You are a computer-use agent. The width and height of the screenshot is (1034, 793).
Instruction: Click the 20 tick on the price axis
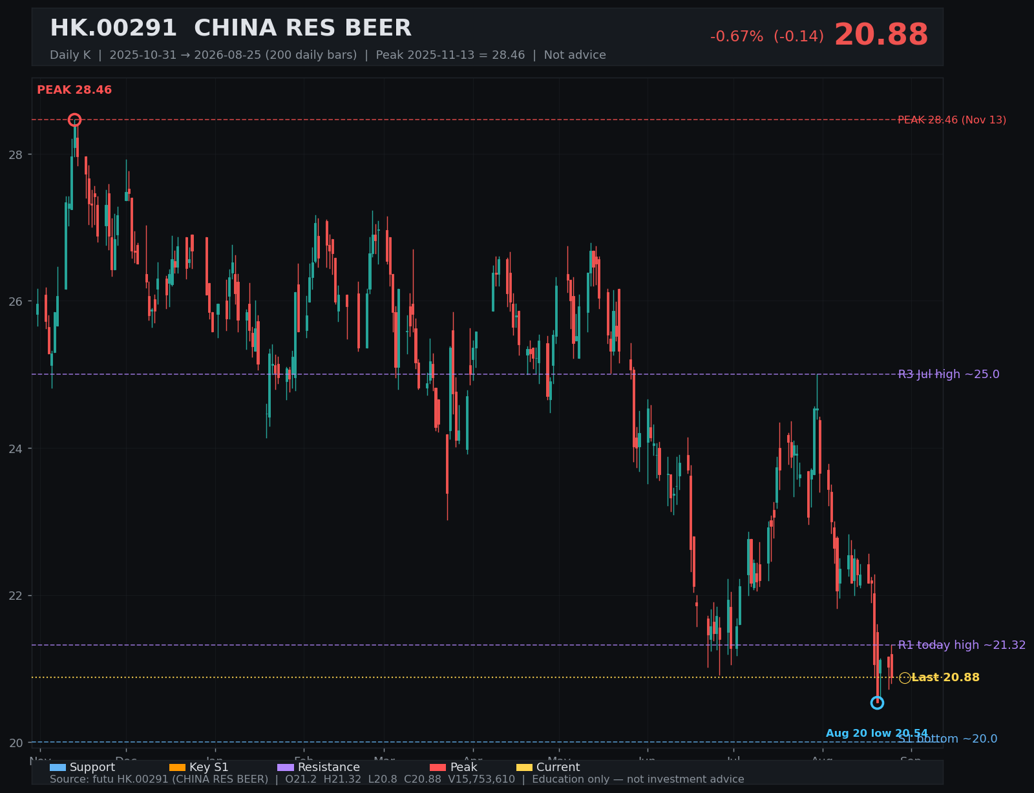(x=16, y=743)
